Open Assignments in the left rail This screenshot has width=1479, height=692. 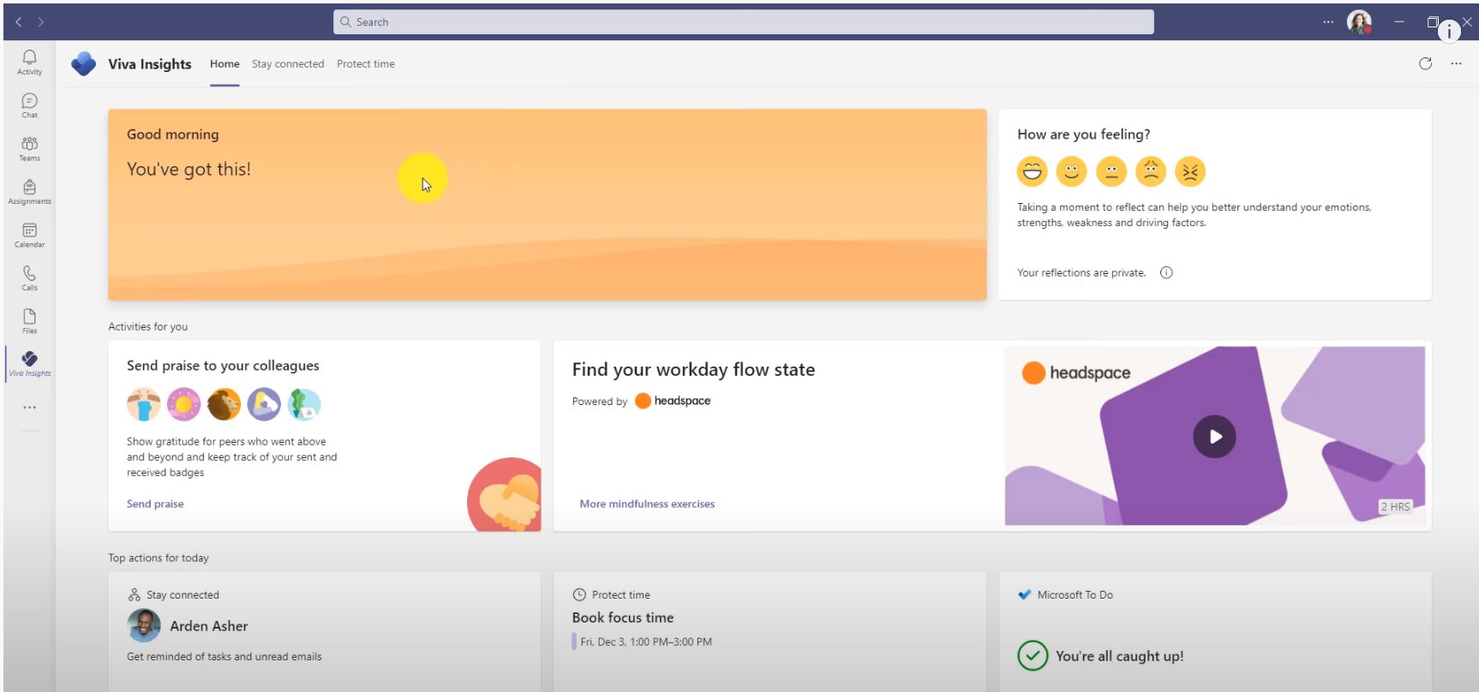pyautogui.click(x=29, y=192)
